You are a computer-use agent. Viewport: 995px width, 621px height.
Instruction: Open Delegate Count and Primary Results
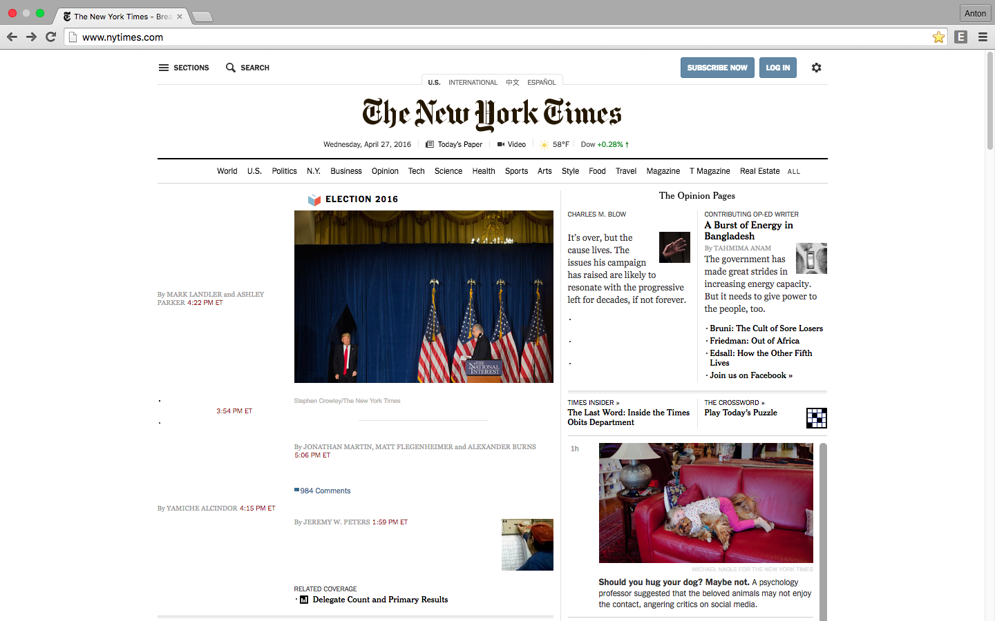380,600
